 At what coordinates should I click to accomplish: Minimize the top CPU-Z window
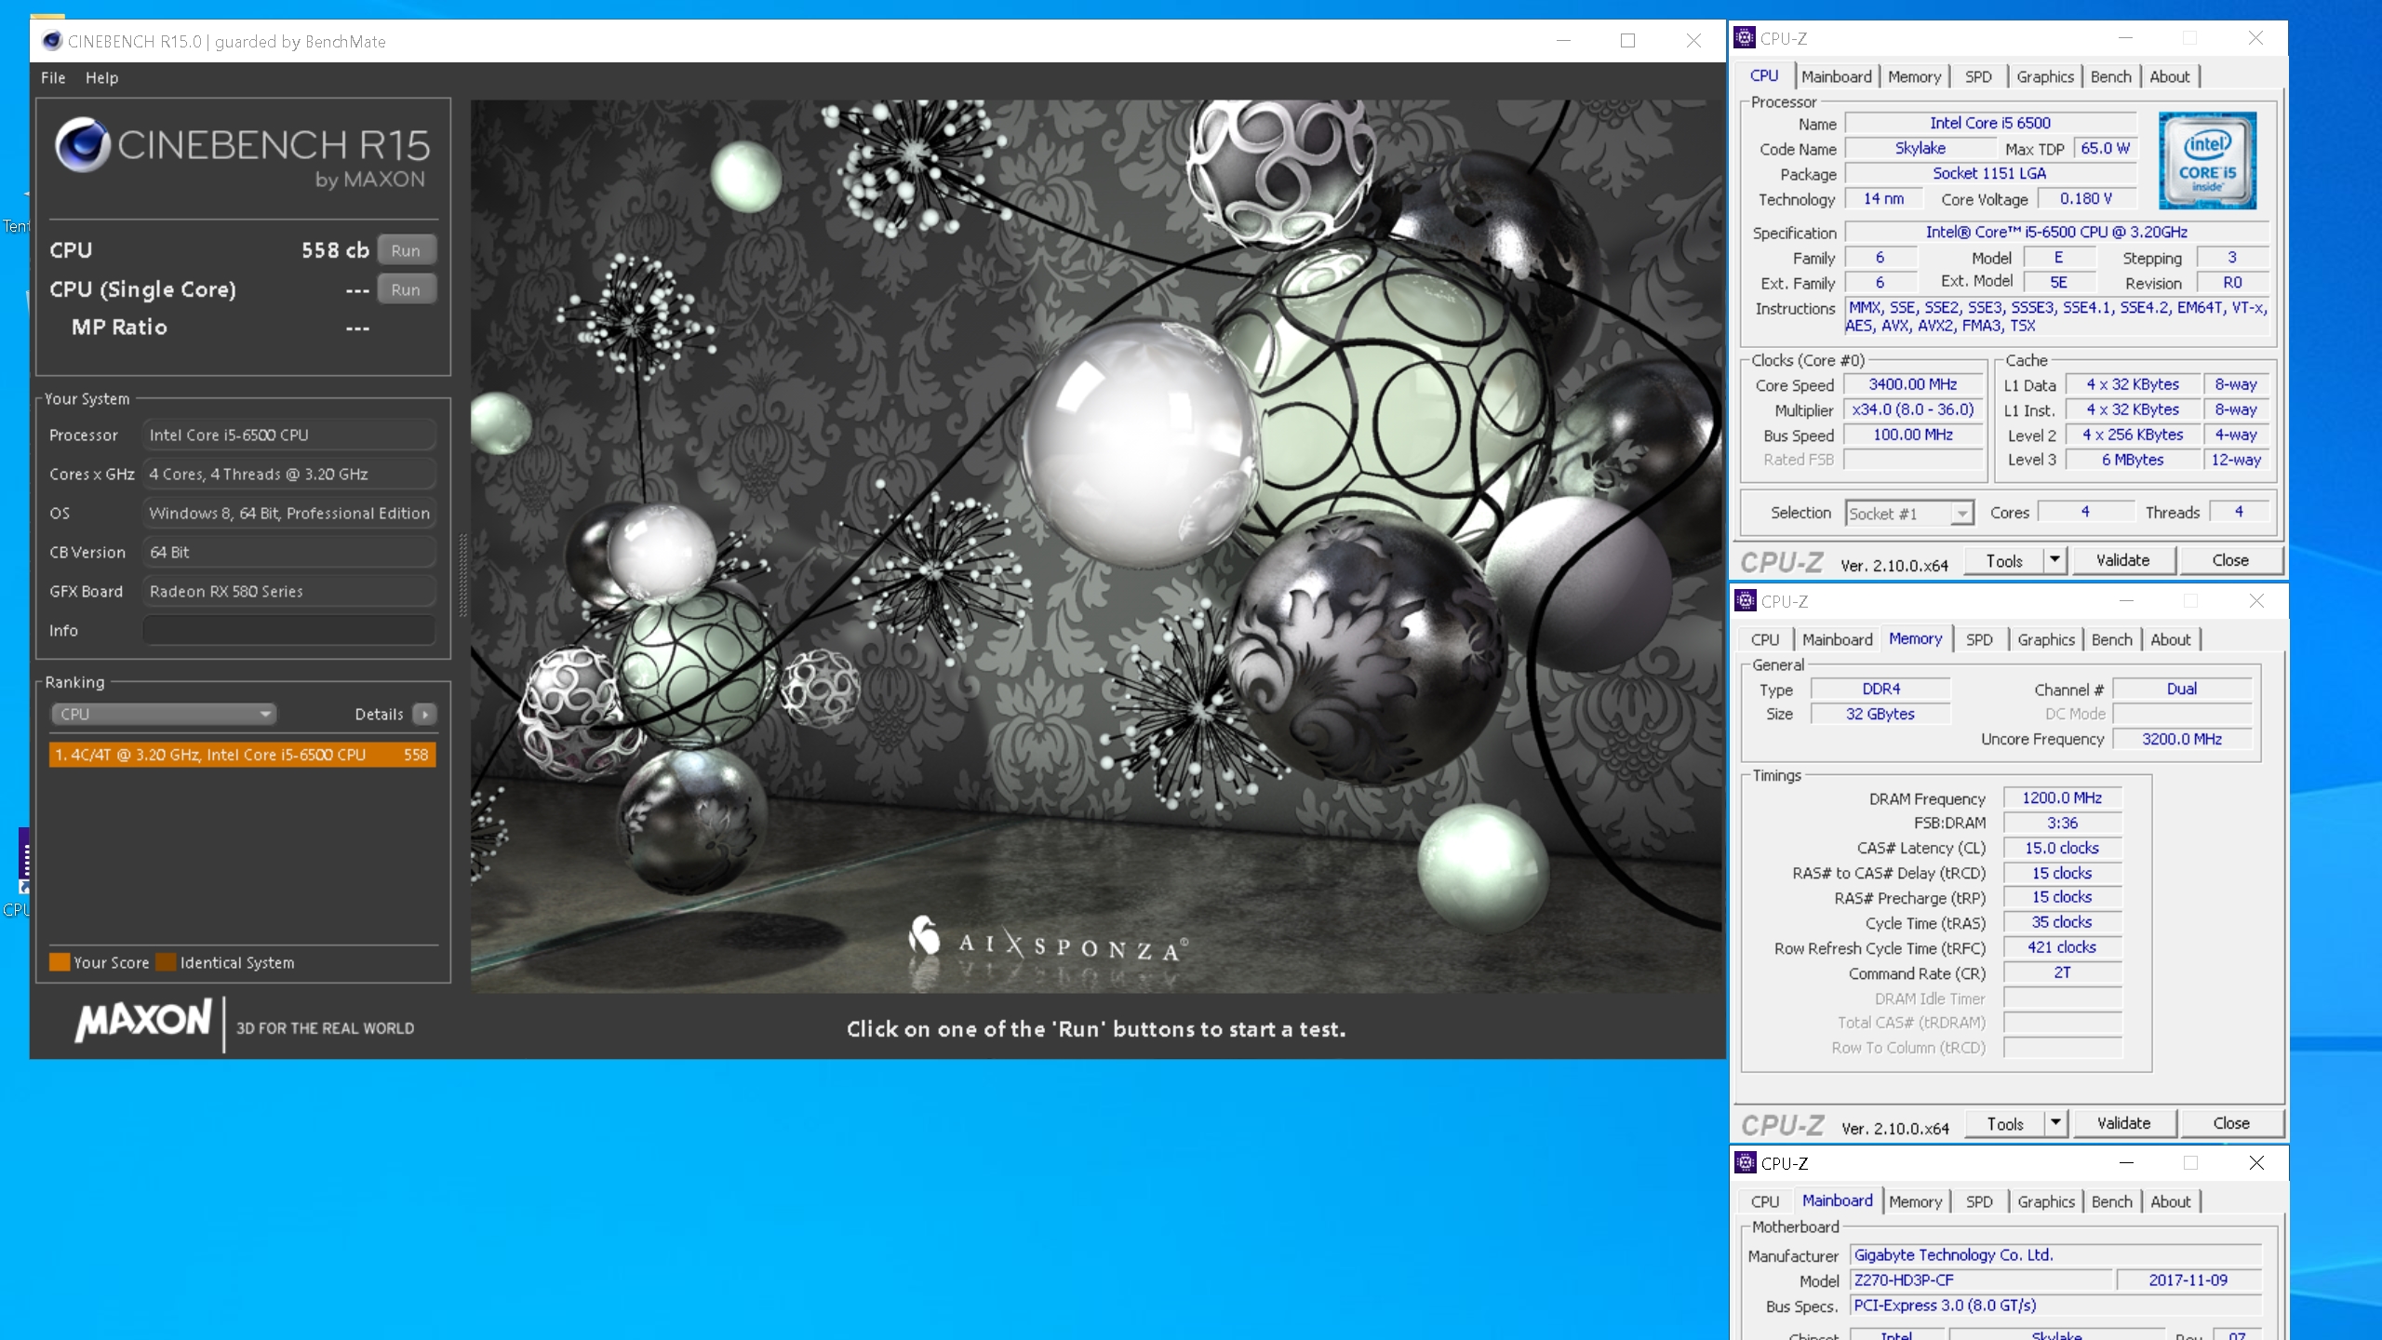pyautogui.click(x=2125, y=38)
